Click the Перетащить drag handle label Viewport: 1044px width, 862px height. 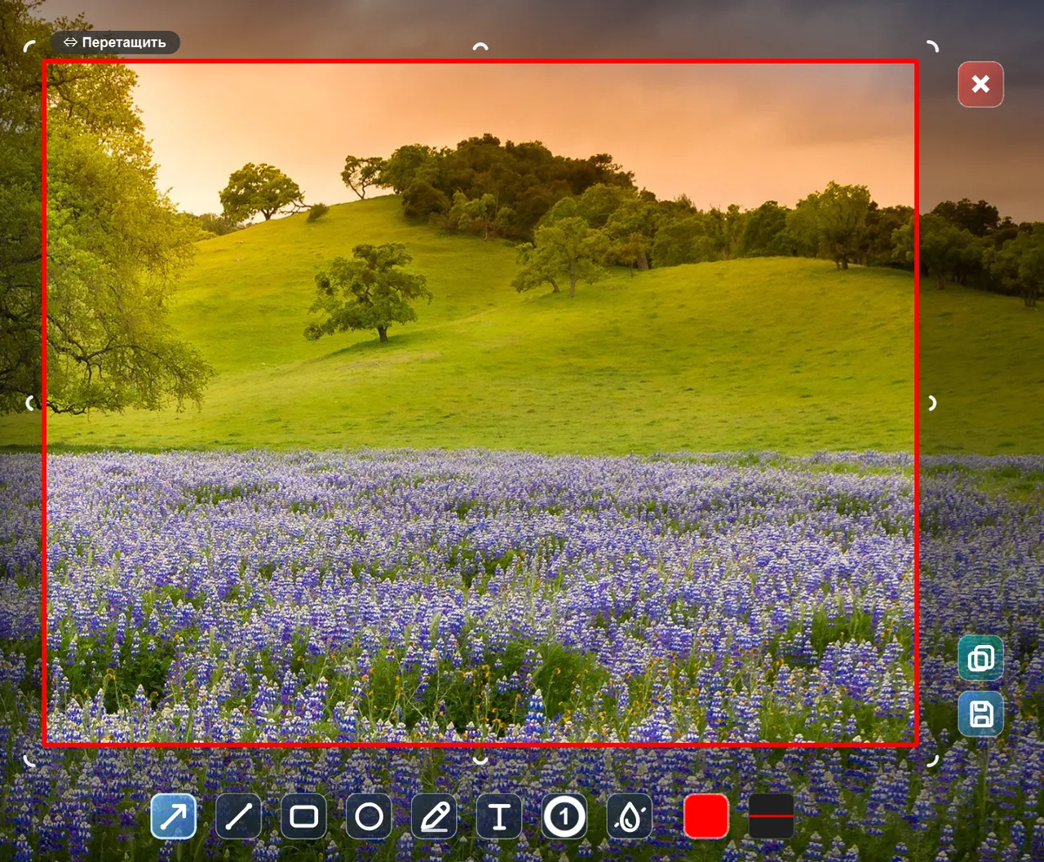115,42
